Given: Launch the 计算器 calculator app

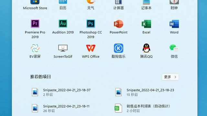Looking at the screenshot, I should pyautogui.click(x=118, y=5).
